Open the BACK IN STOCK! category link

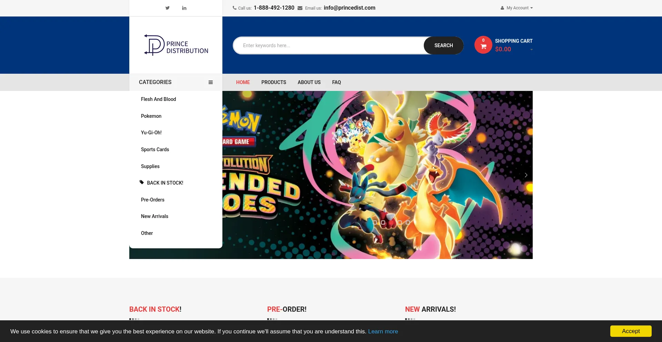(165, 183)
